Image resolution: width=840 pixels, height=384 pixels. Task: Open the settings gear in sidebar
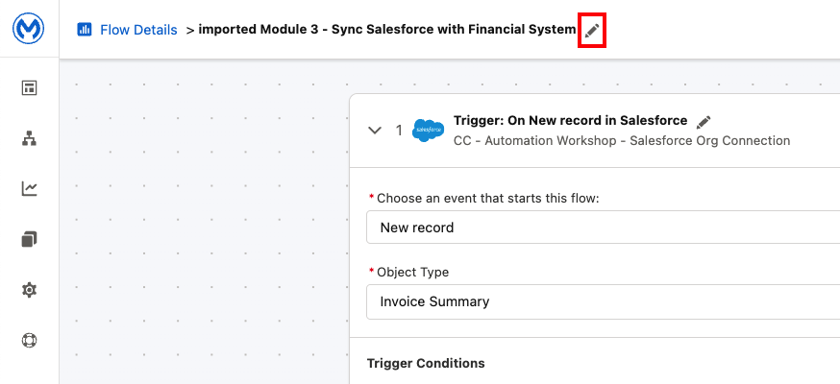point(29,290)
